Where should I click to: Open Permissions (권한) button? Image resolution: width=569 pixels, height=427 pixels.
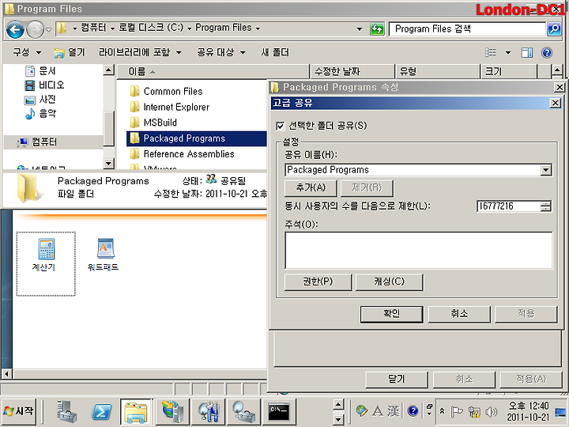point(318,282)
